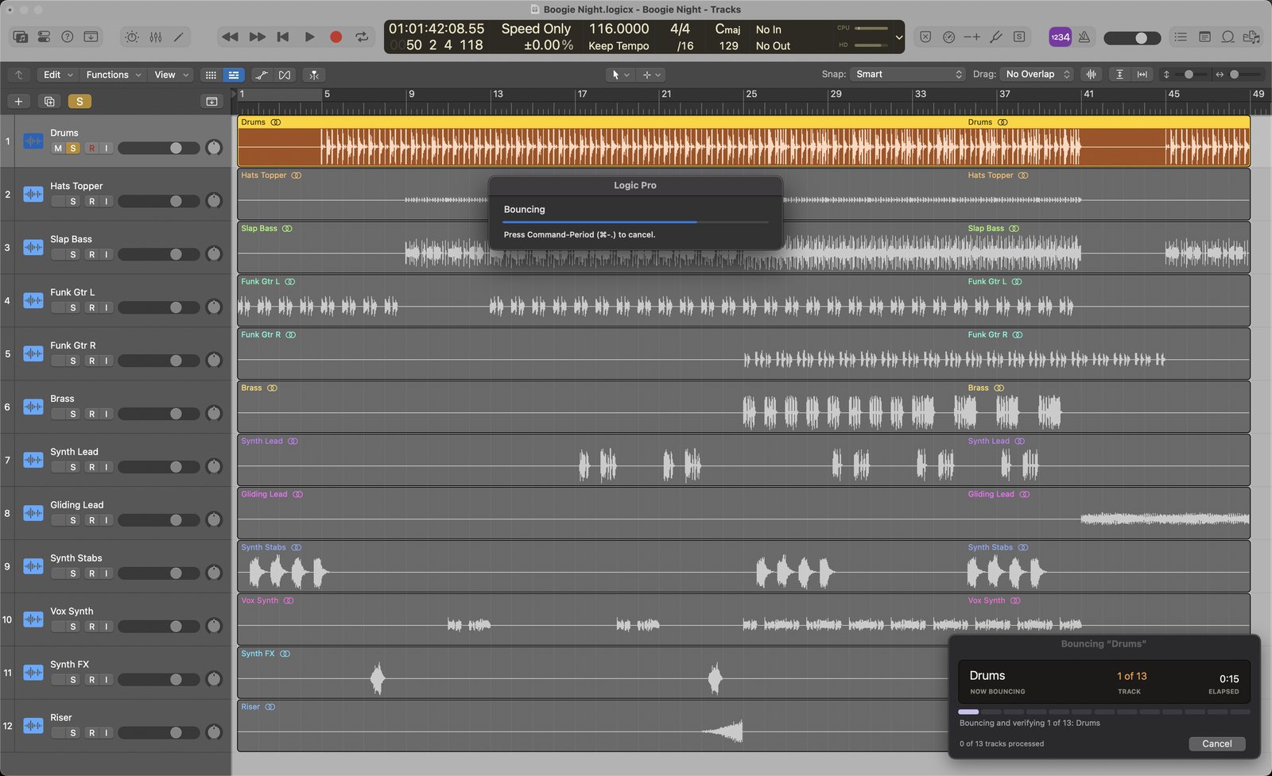The image size is (1272, 776).
Task: Go to beginning of project button
Action: pos(283,37)
